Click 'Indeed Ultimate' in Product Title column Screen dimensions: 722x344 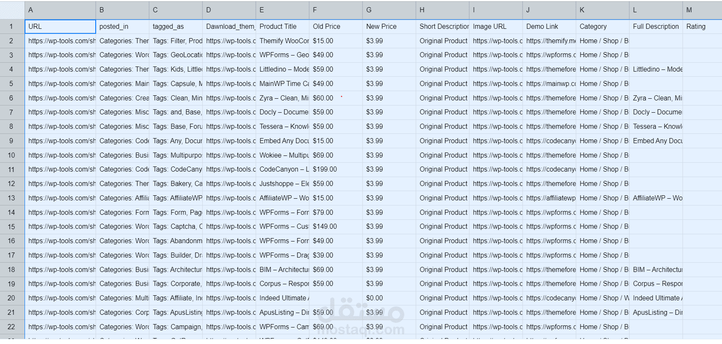point(282,298)
